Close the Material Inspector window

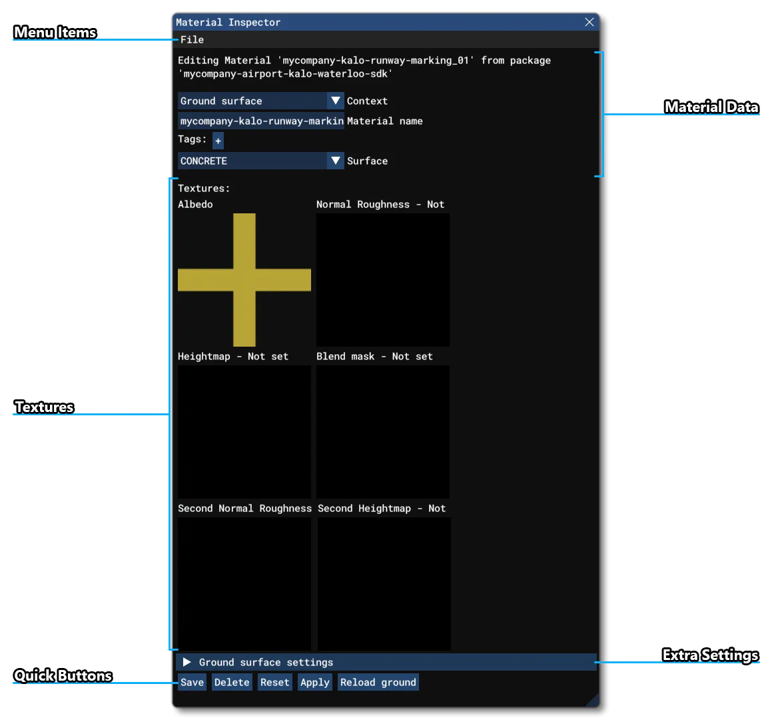[589, 22]
